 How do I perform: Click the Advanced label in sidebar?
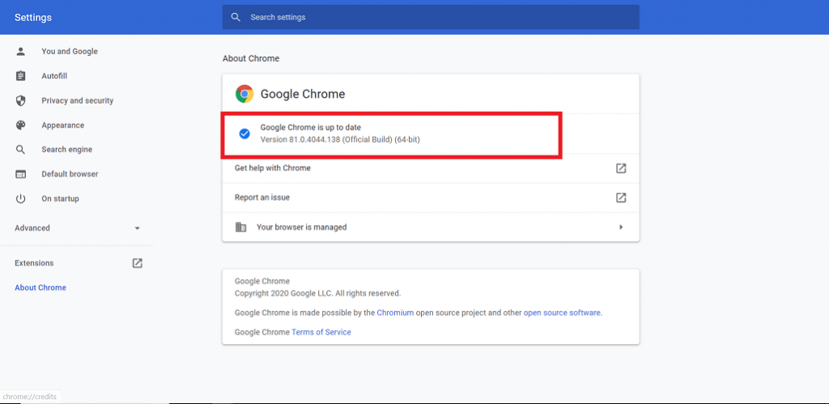(x=32, y=228)
